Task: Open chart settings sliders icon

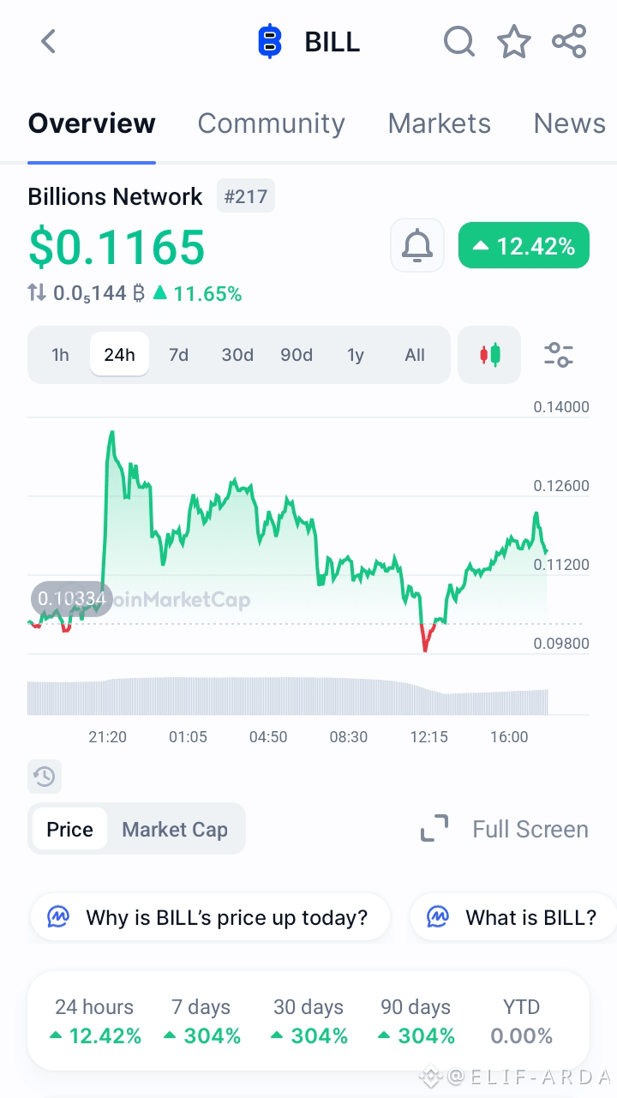Action: (x=559, y=355)
